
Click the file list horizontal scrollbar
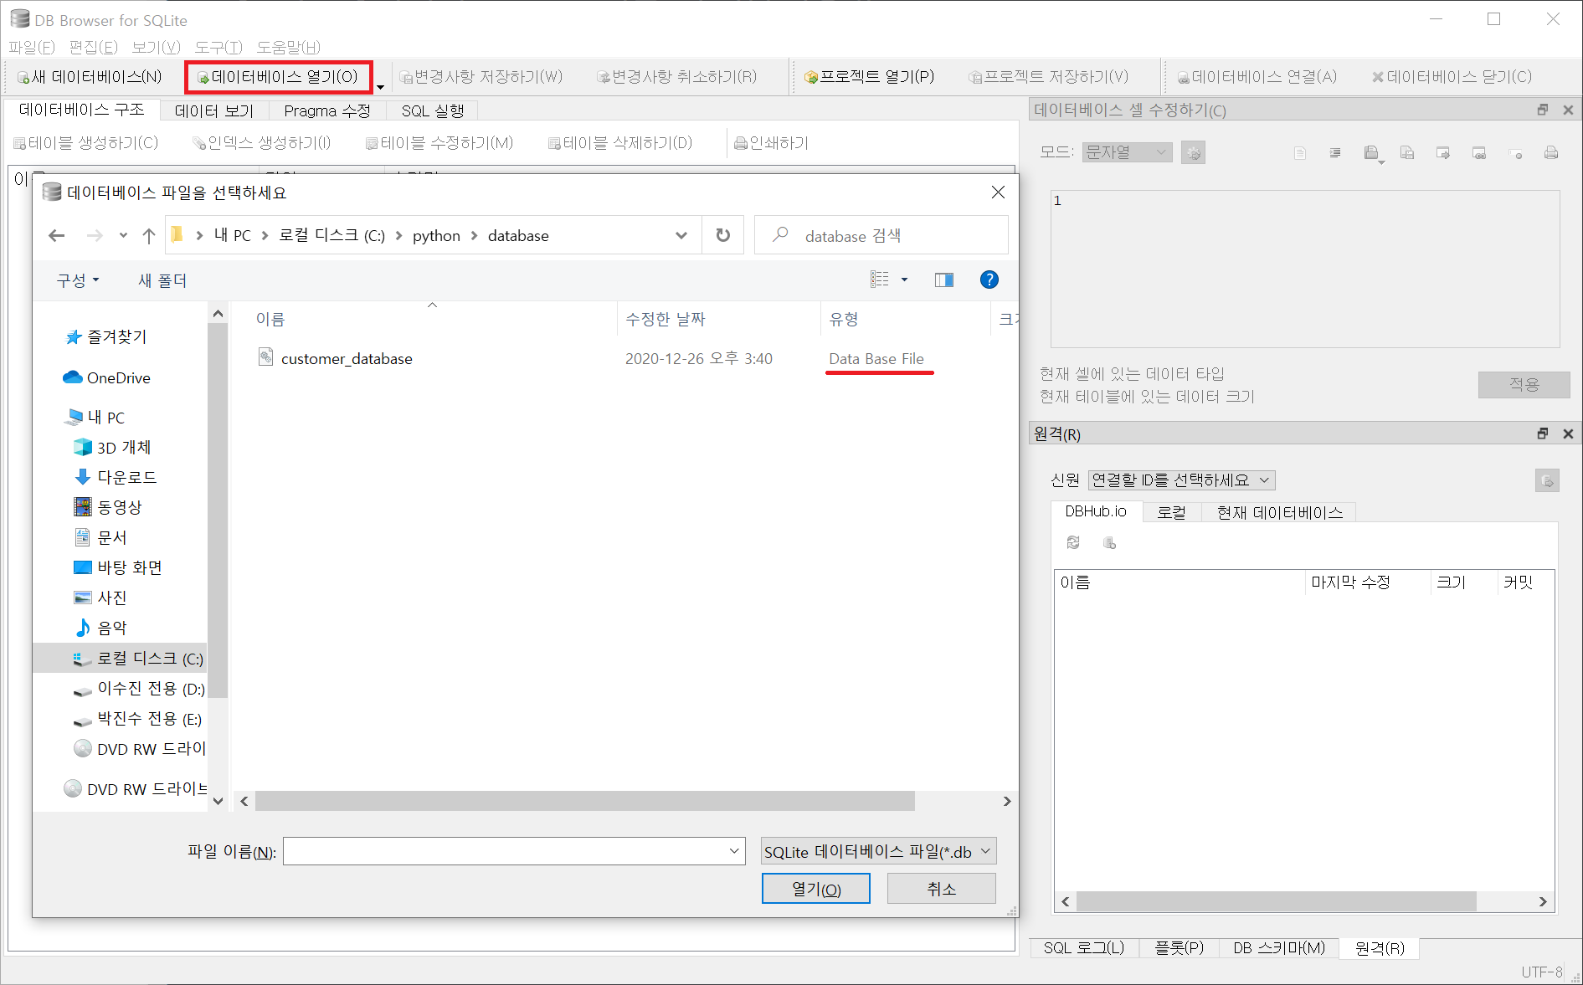[x=584, y=802]
